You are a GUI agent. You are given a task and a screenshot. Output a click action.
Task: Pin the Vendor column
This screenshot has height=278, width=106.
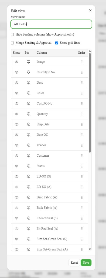click(28, 146)
